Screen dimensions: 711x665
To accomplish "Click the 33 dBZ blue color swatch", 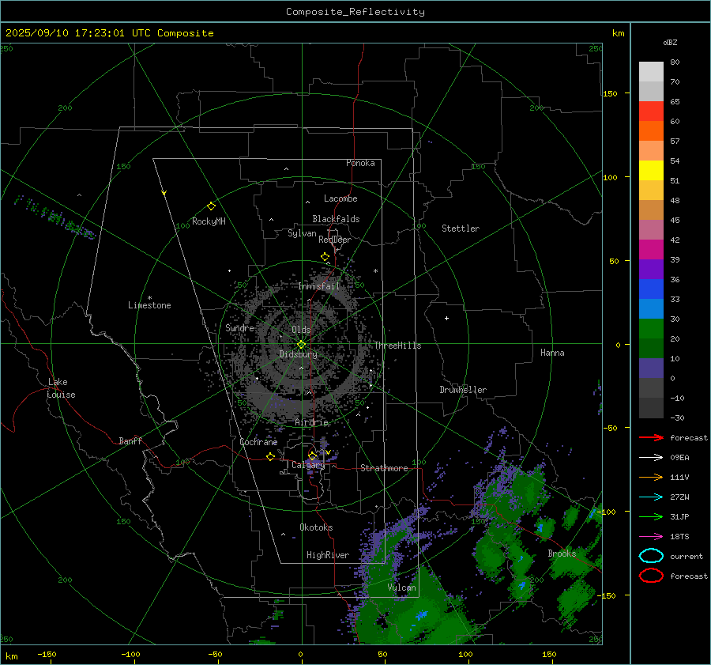I will tap(651, 308).
